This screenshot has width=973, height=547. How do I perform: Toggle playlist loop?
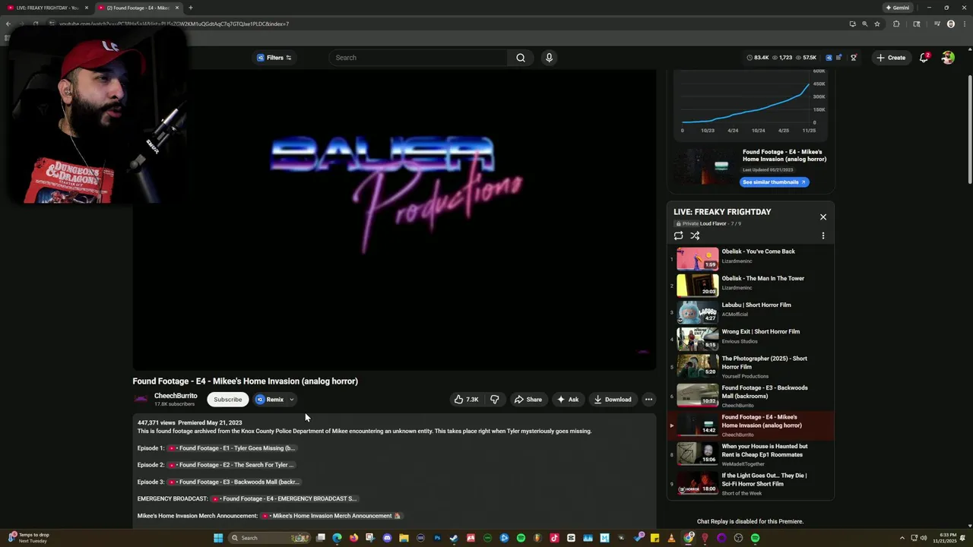[x=679, y=236]
